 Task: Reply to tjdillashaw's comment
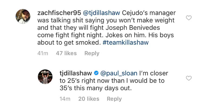[x=114, y=99]
